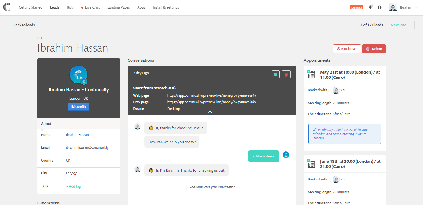Click 'How can we help you today?' message
423x205 pixels.
pyautogui.click(x=172, y=142)
